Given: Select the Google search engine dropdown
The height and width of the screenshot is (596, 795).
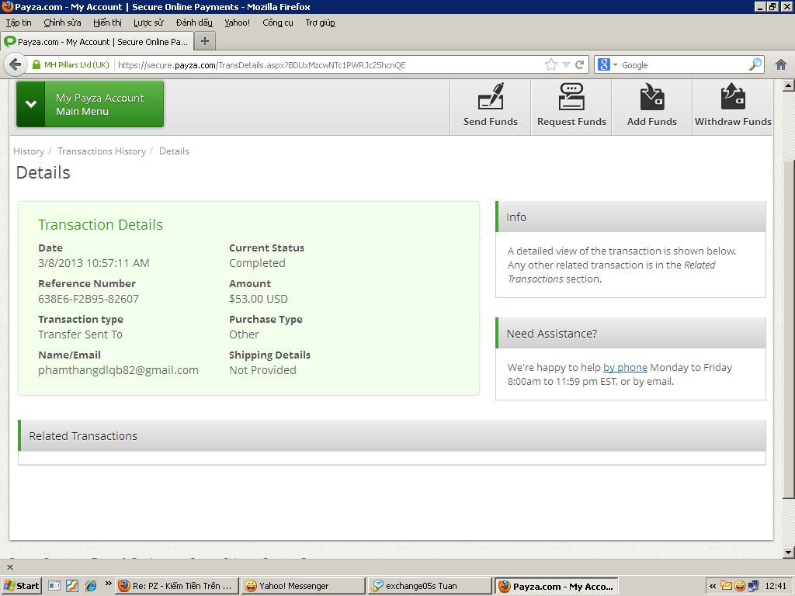Looking at the screenshot, I should (x=607, y=65).
